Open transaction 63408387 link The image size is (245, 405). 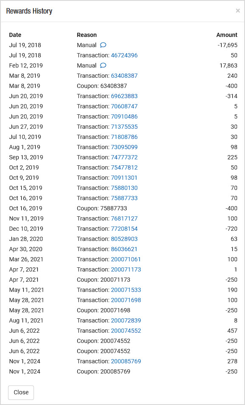(124, 76)
